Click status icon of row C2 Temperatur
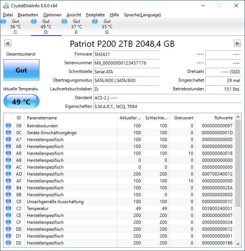 (8, 208)
